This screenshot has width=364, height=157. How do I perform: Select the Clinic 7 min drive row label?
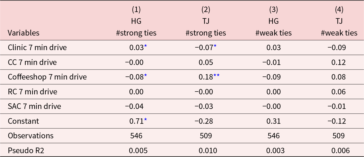coord(37,48)
